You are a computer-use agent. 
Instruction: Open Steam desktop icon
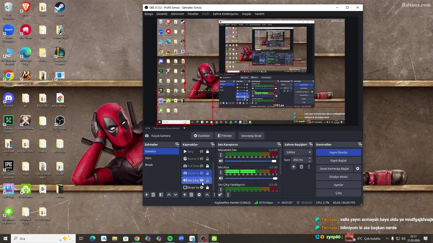pos(60,9)
